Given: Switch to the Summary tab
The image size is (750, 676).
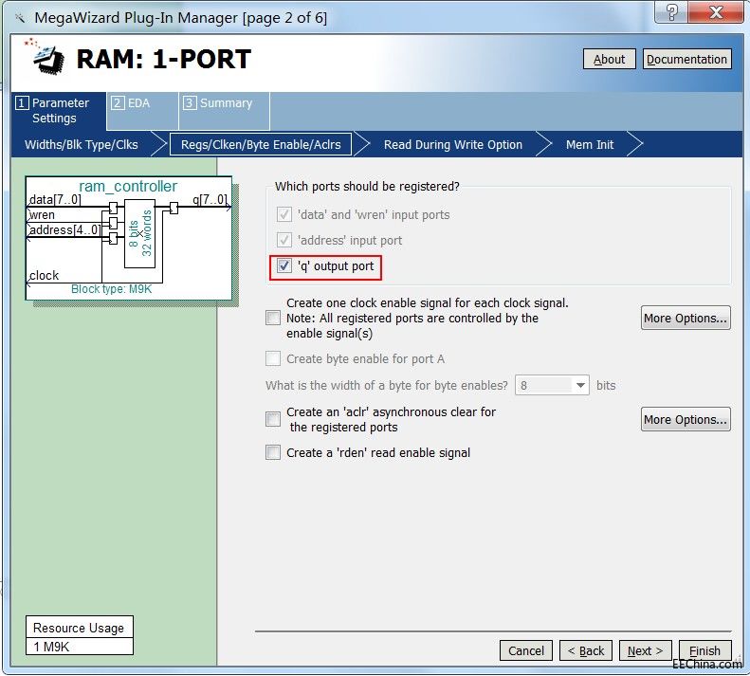Looking at the screenshot, I should (x=225, y=111).
